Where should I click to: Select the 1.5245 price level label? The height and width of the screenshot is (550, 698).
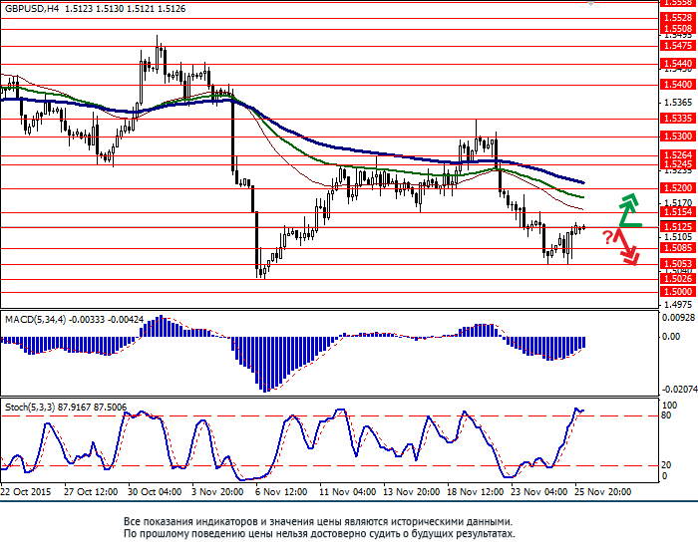point(677,164)
